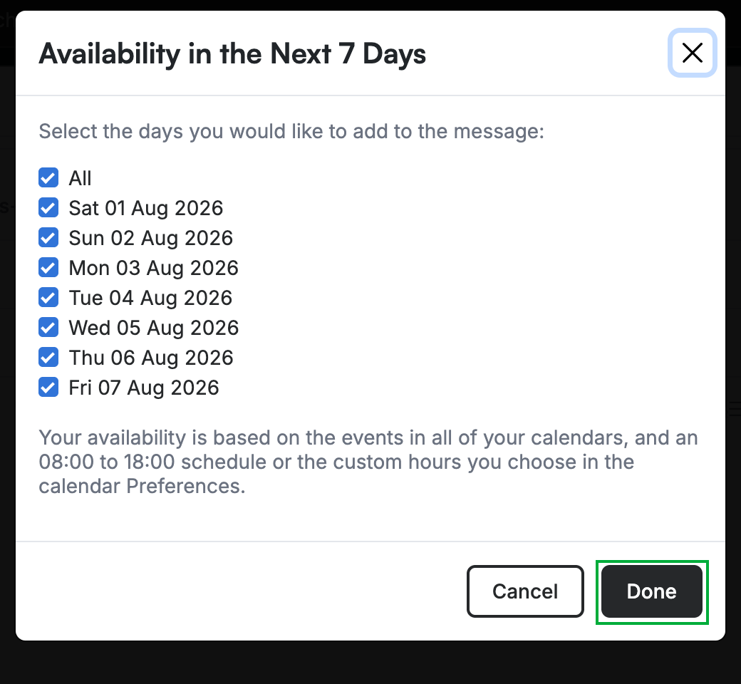
Task: Click the 'Sun 02 Aug 2026' label text
Action: (x=151, y=238)
